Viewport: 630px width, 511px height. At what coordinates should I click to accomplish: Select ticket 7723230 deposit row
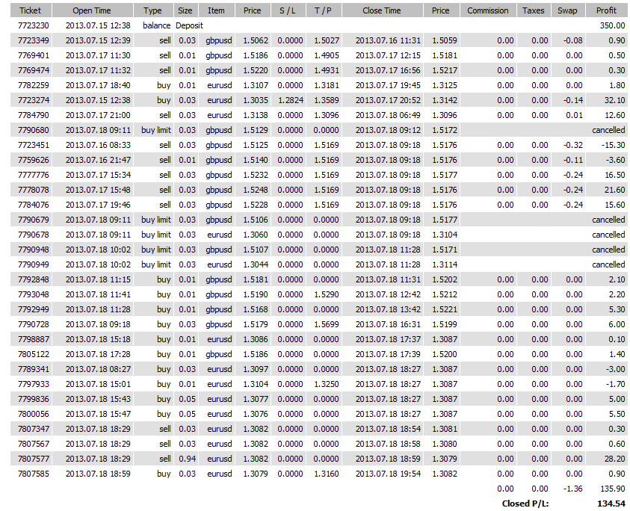coord(319,25)
